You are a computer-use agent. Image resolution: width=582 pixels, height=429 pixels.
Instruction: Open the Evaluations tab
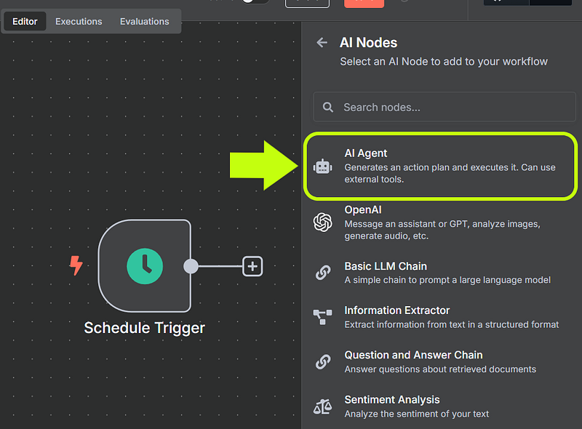coord(144,22)
